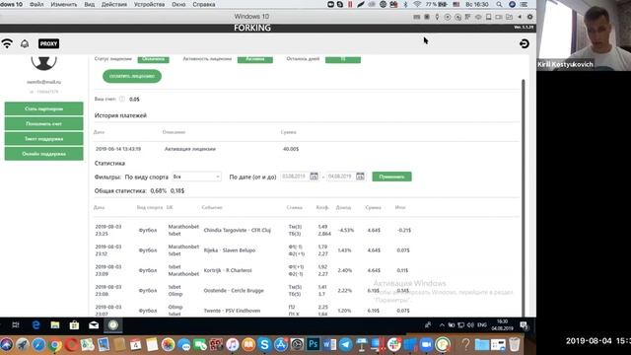Log out using the exit arrow icon
631x355 pixels.
coord(524,43)
